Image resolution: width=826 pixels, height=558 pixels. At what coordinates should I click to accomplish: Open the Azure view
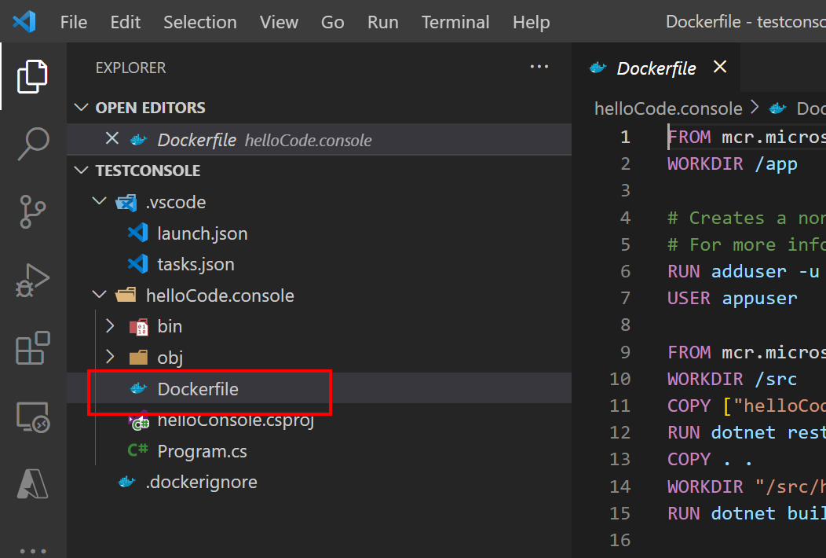(33, 483)
